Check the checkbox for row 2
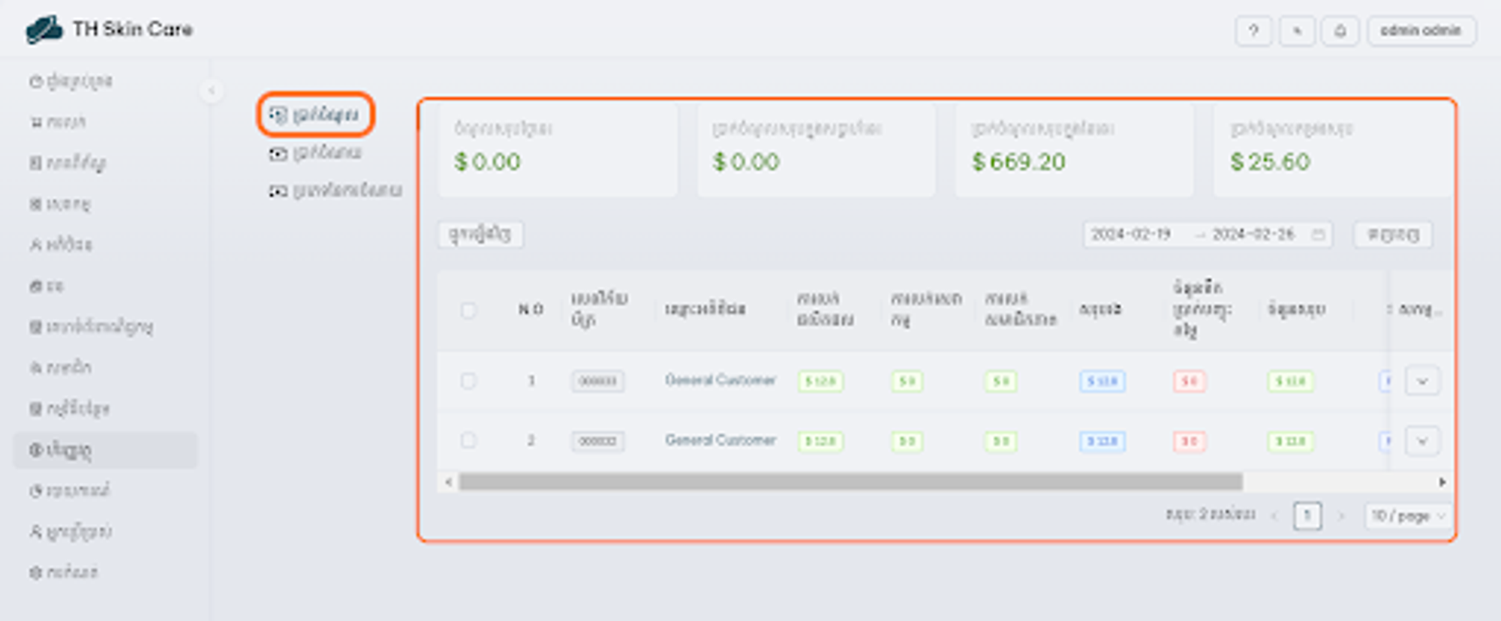Screen dimensions: 1501x621 [x=468, y=440]
